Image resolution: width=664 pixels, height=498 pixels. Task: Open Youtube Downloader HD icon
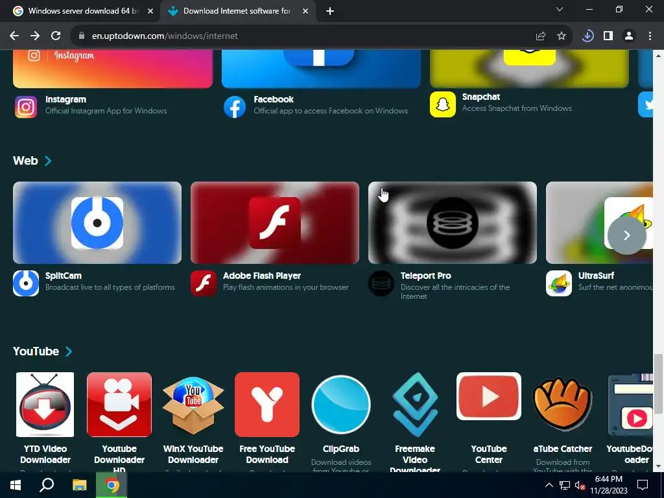coord(119,405)
